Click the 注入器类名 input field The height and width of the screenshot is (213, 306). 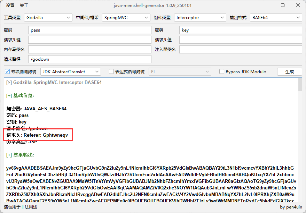241,50
